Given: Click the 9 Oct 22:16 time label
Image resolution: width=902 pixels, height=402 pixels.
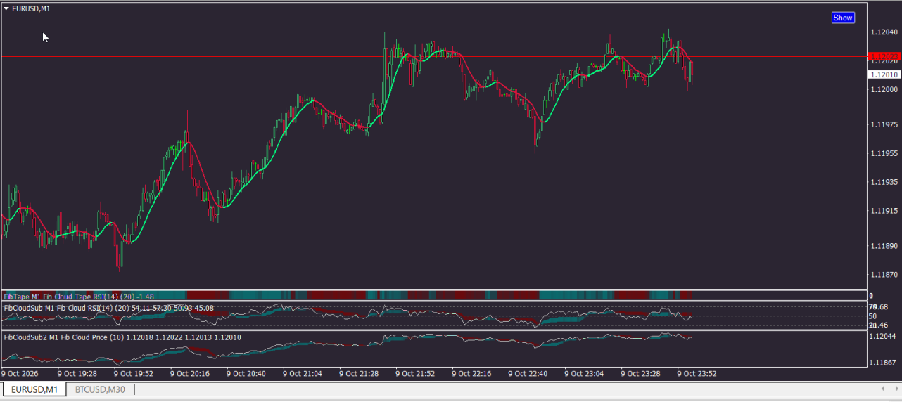Looking at the screenshot, I should [471, 374].
